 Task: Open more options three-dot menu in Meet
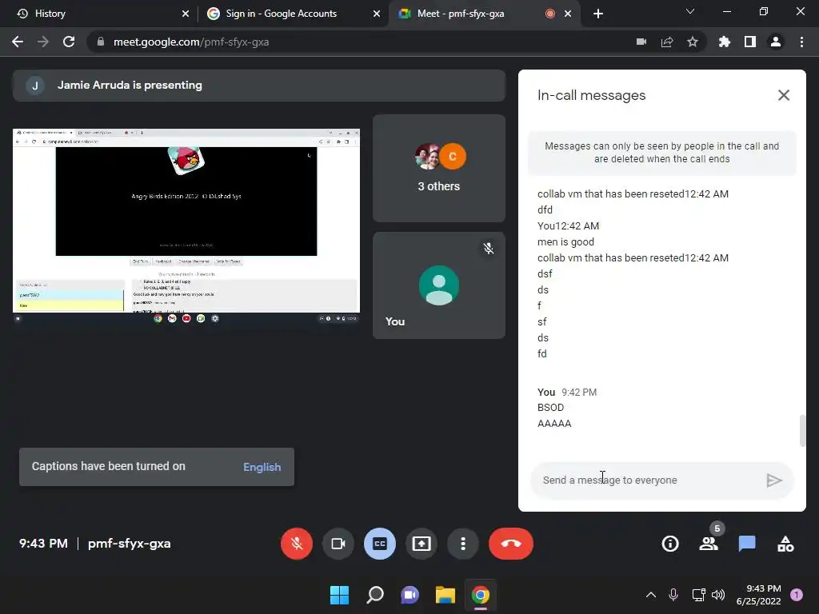tap(463, 544)
